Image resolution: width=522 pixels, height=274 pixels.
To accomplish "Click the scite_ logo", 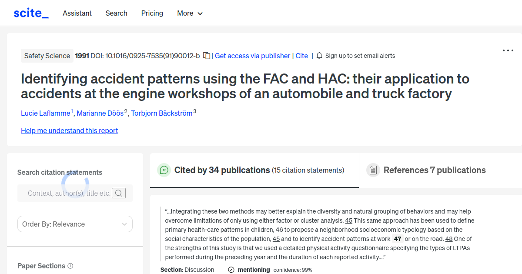I will [30, 13].
